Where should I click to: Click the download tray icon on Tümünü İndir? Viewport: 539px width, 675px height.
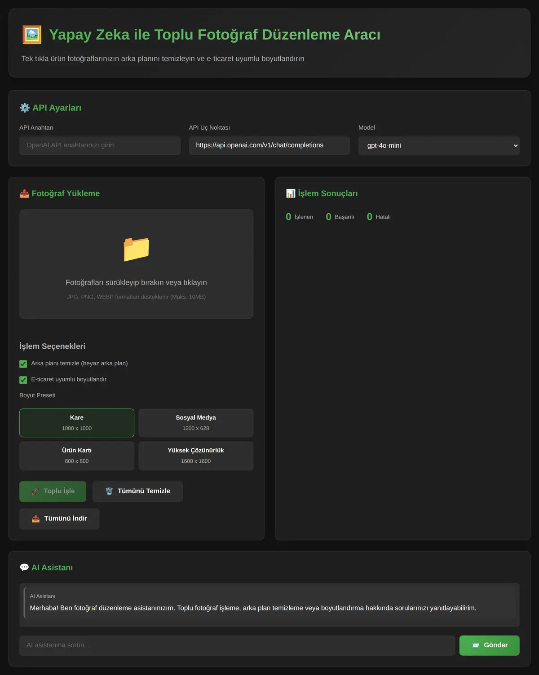click(36, 519)
